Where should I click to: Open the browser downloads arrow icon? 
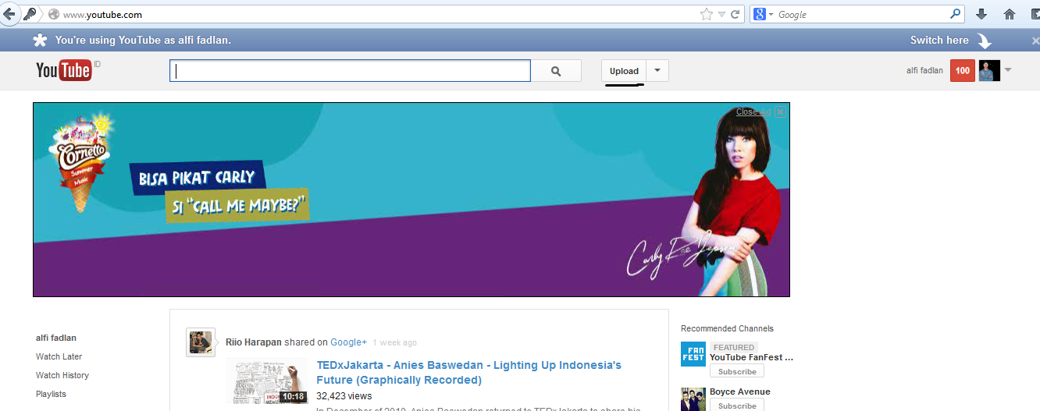click(981, 14)
